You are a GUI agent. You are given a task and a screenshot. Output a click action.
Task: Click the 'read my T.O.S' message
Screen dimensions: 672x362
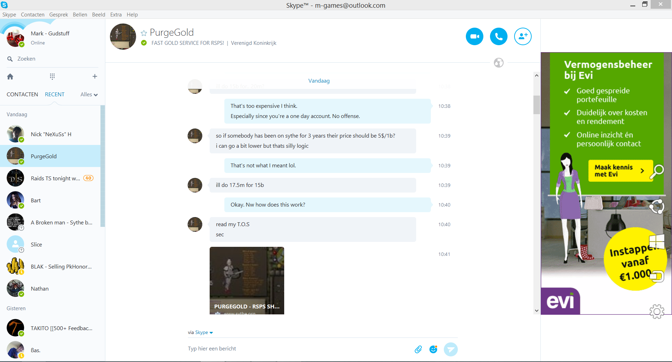pyautogui.click(x=233, y=224)
